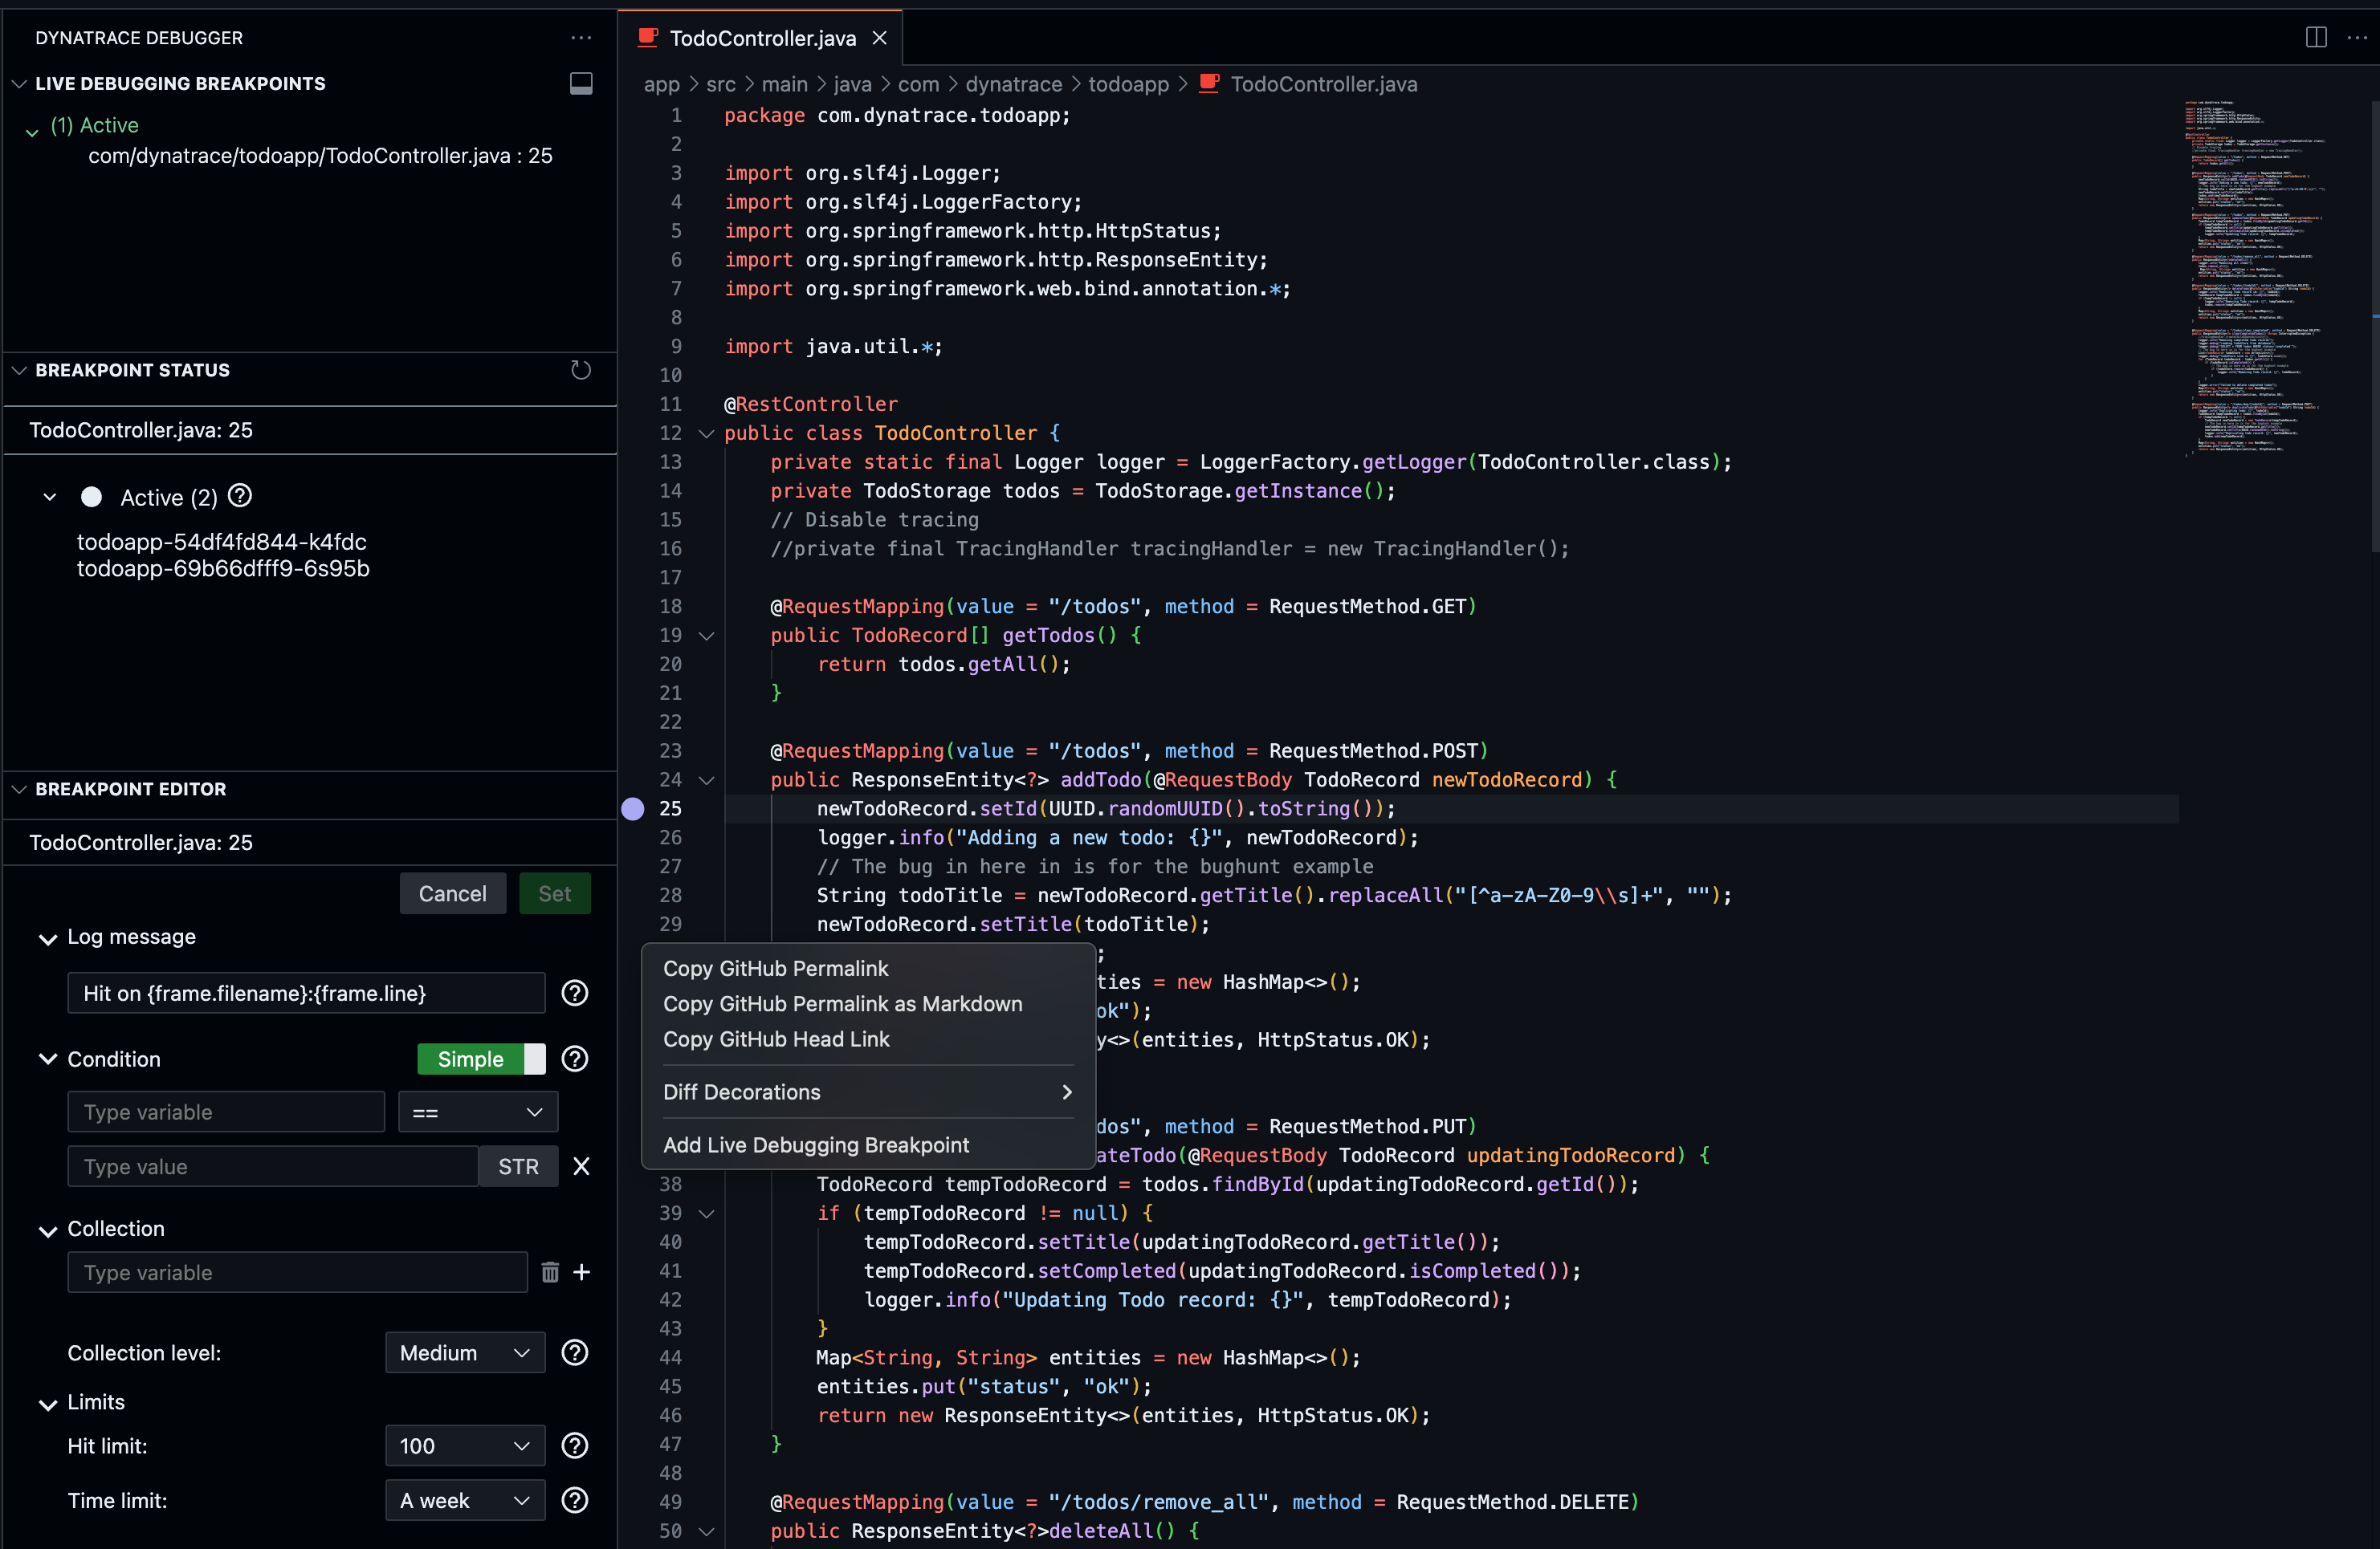Click help icon next to Active (2)
The image size is (2380, 1549).
(240, 496)
